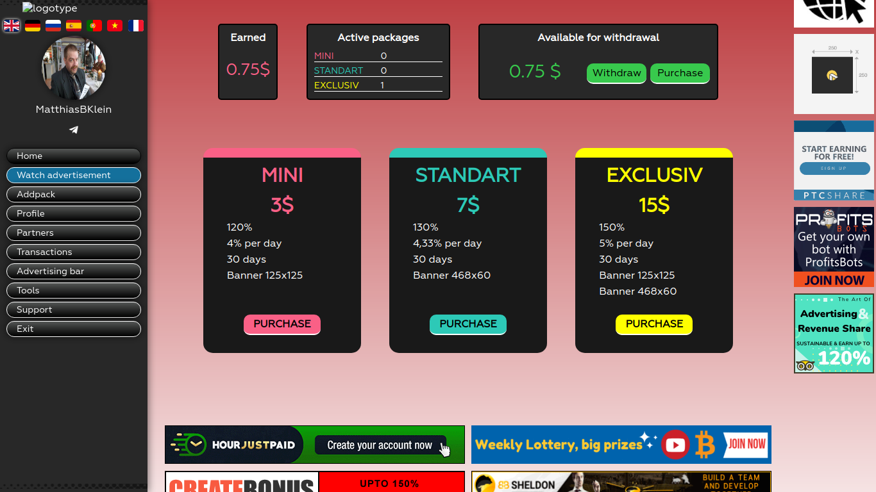This screenshot has width=876, height=492.
Task: Click Purchase next to Withdraw
Action: (x=680, y=73)
